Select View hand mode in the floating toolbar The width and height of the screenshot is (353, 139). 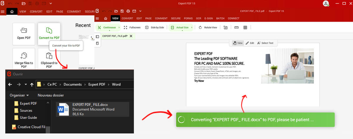point(238,43)
